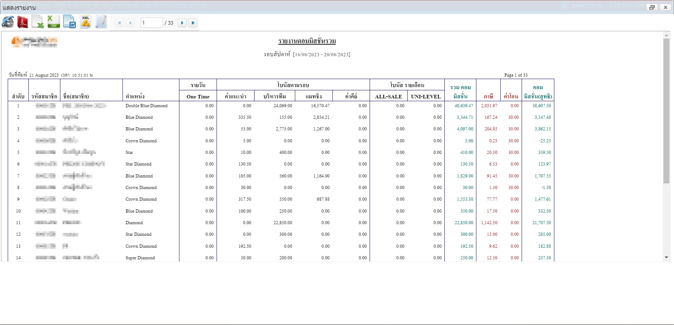Export report to Word document
The width and height of the screenshot is (674, 325).
pos(70,22)
